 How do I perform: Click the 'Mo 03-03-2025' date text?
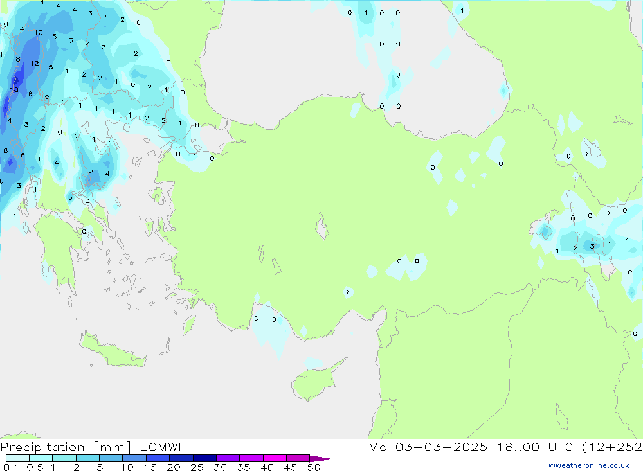point(428,447)
